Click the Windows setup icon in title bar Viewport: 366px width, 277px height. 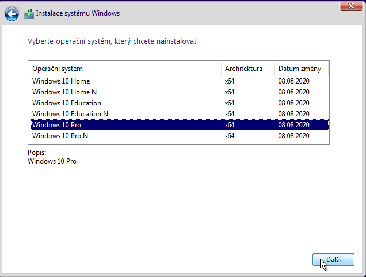pyautogui.click(x=29, y=12)
